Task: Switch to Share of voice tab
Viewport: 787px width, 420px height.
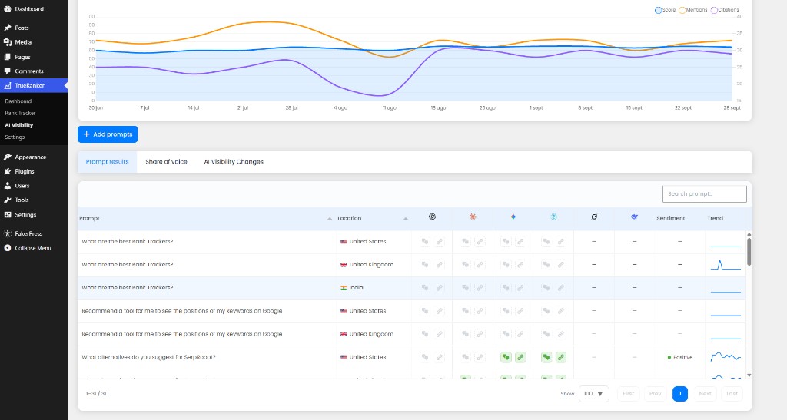Action: coord(166,162)
